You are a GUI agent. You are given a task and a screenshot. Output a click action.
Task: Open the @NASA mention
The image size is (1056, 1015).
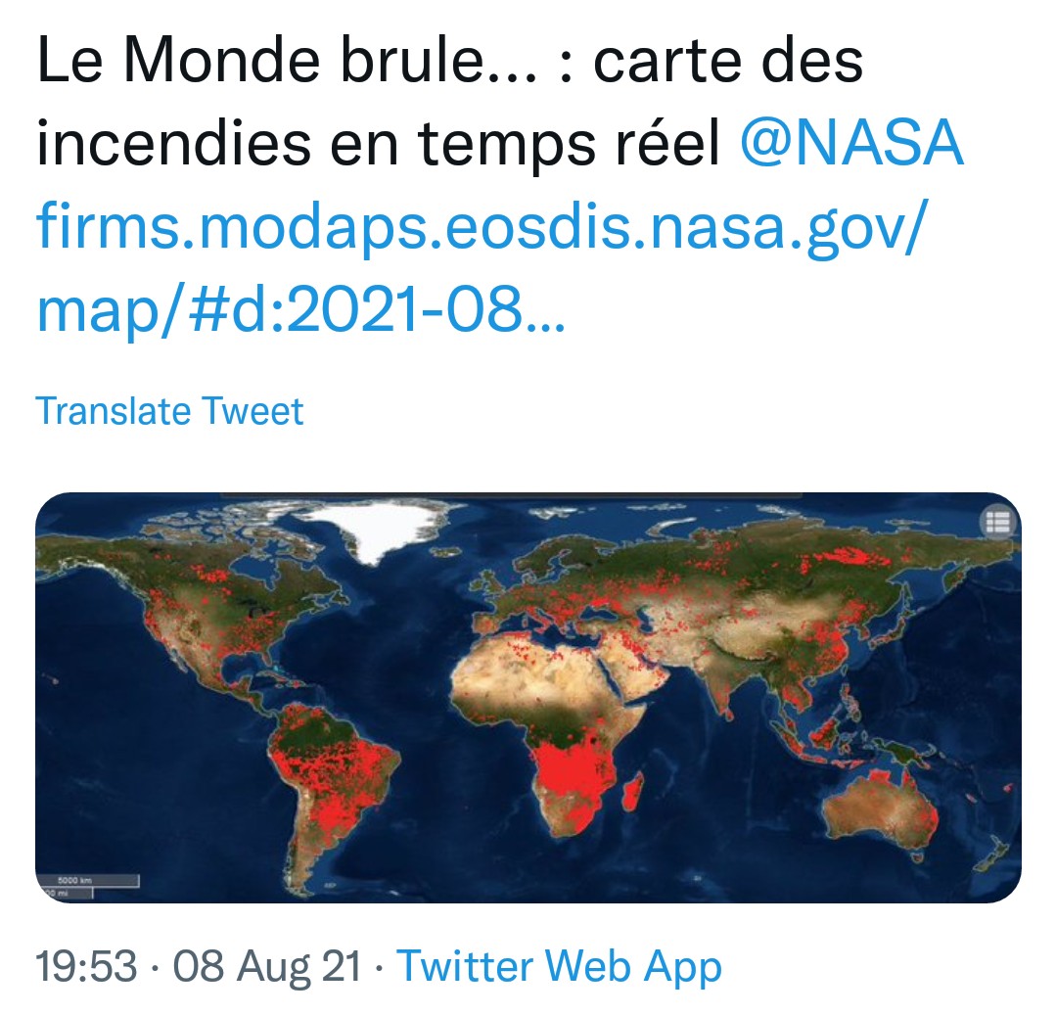pyautogui.click(x=851, y=142)
